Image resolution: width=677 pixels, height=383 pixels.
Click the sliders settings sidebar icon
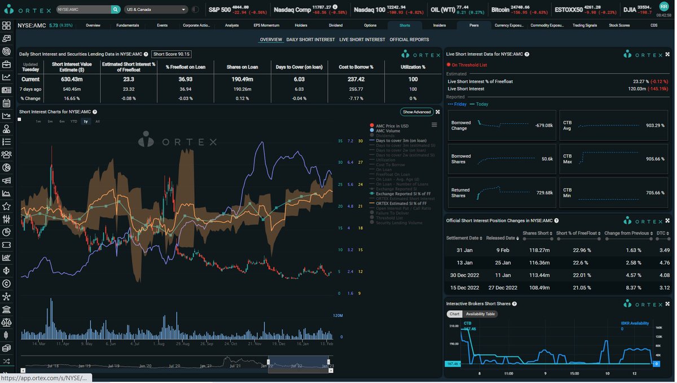(x=6, y=219)
